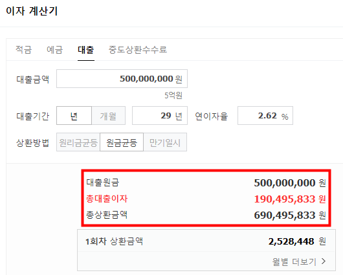Open the 중도상환수수료 tab

click(138, 50)
